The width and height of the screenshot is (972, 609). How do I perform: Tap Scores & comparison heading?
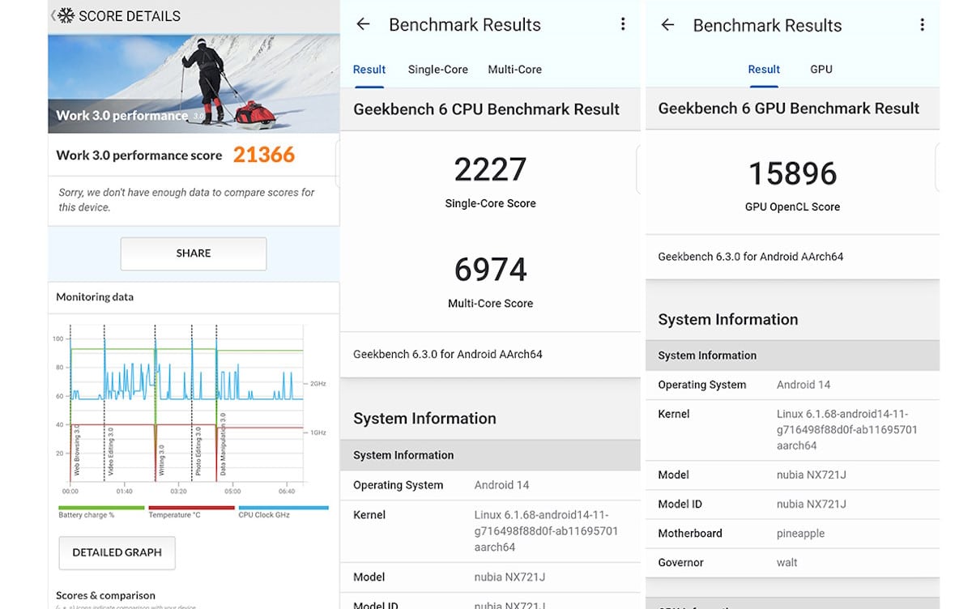[105, 595]
